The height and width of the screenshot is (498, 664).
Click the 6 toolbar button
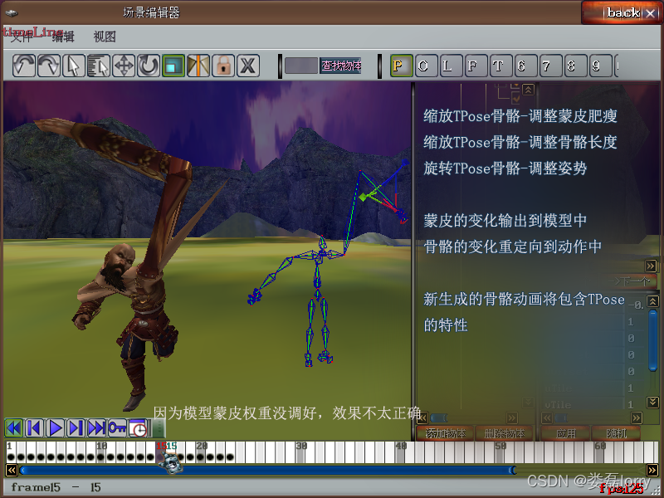pos(526,66)
